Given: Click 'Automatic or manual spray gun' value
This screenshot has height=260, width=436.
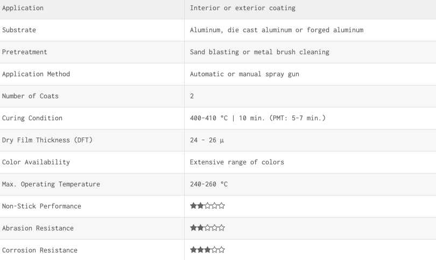Looking at the screenshot, I should coord(245,74).
